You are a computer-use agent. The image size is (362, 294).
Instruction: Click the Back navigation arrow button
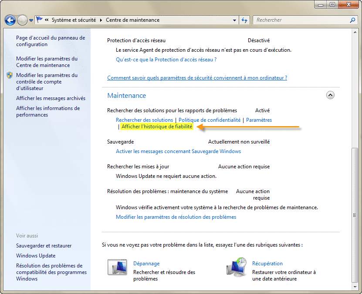click(x=10, y=20)
